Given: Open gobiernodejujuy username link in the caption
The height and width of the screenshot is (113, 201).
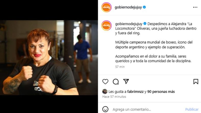Looking at the screenshot, I should pos(129,24).
